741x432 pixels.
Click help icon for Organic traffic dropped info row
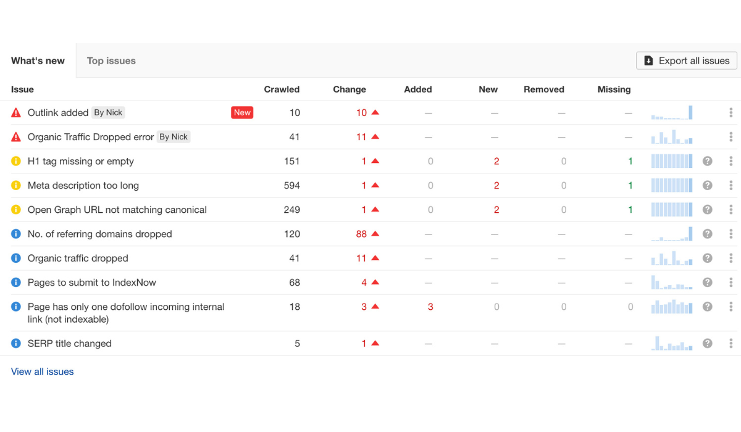(x=708, y=258)
